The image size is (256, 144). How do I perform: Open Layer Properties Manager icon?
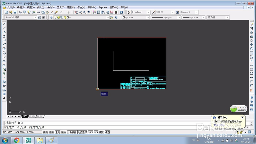(51, 17)
